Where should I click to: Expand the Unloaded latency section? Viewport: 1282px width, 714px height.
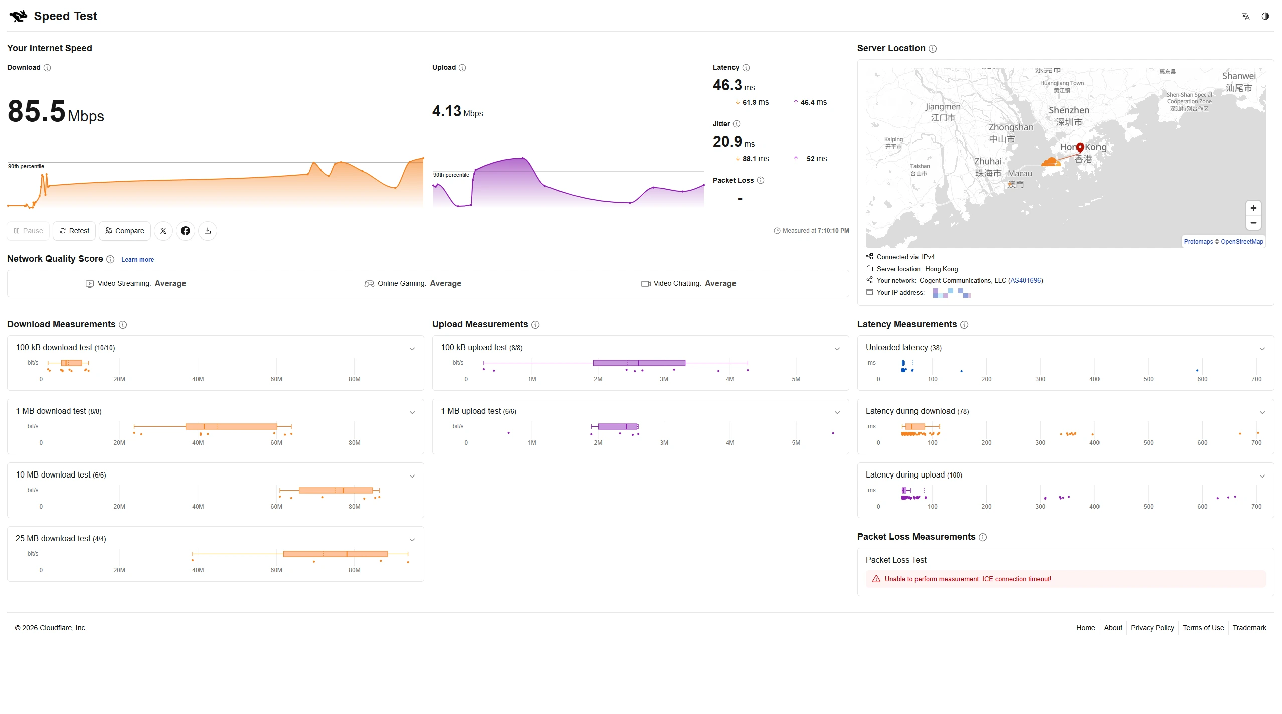coord(1262,349)
